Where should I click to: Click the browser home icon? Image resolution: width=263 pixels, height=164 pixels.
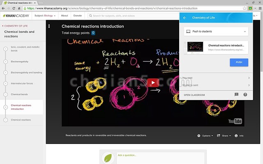[19, 8]
